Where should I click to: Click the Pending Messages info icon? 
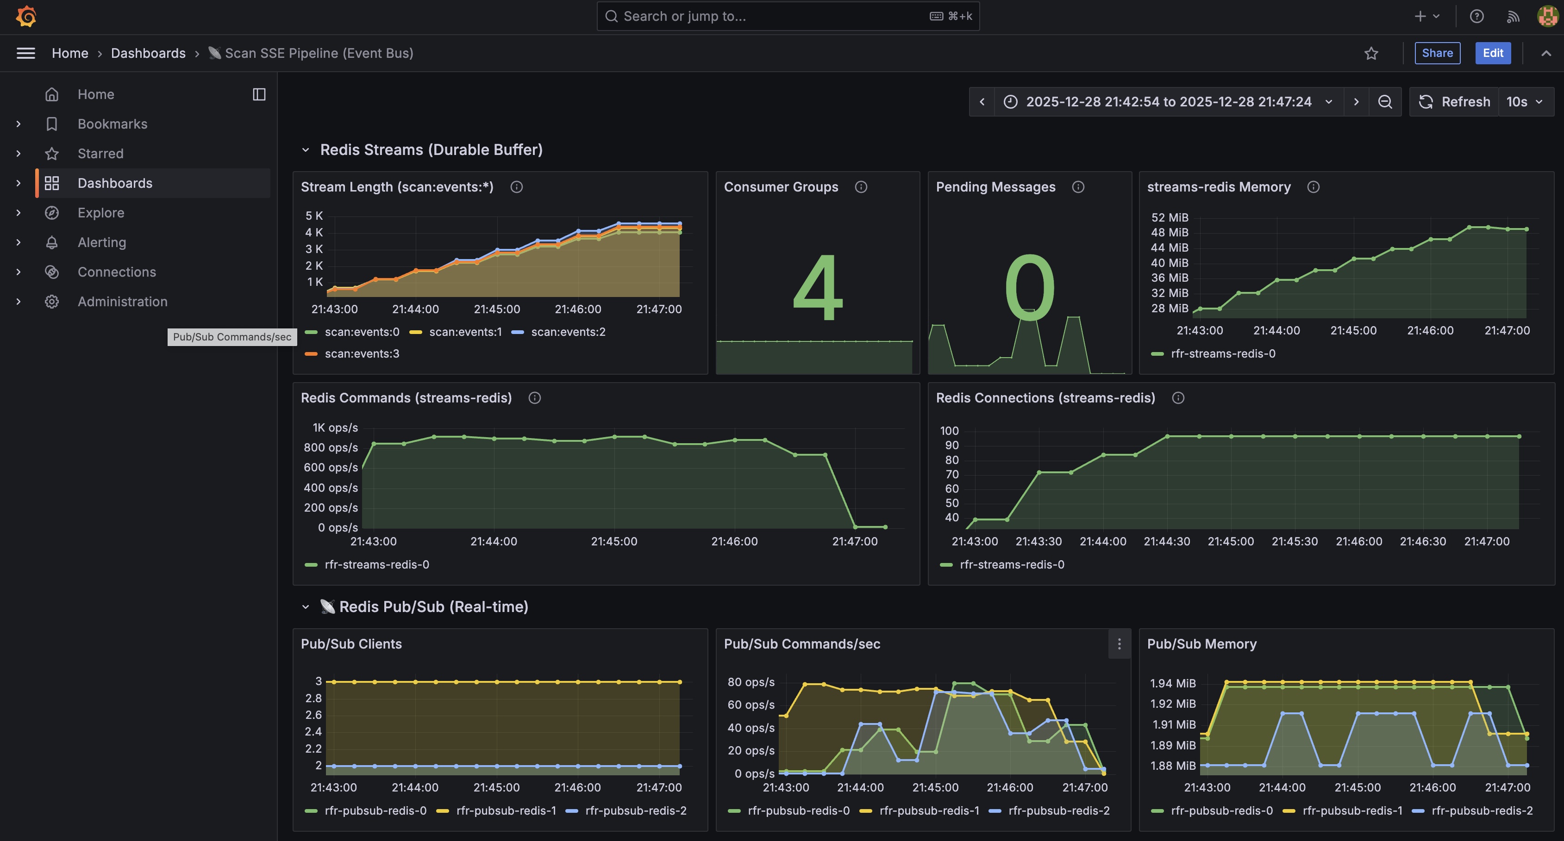click(1078, 187)
